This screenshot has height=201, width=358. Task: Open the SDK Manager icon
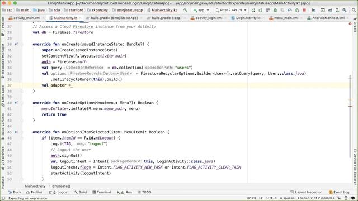click(345, 10)
